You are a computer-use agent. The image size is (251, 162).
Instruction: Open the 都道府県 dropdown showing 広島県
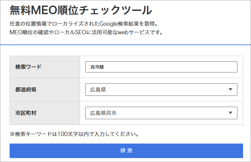click(x=161, y=90)
